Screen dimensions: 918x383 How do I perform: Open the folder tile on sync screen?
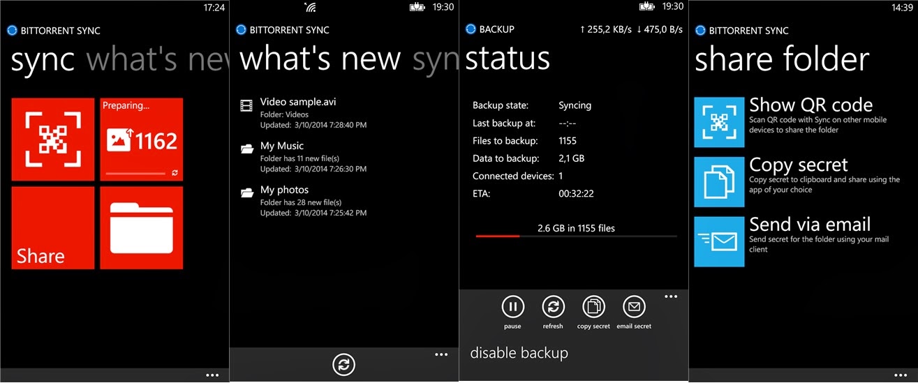point(142,227)
